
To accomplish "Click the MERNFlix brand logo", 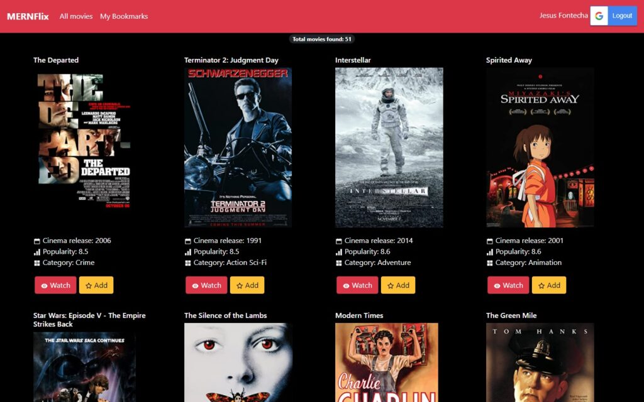I will [28, 16].
